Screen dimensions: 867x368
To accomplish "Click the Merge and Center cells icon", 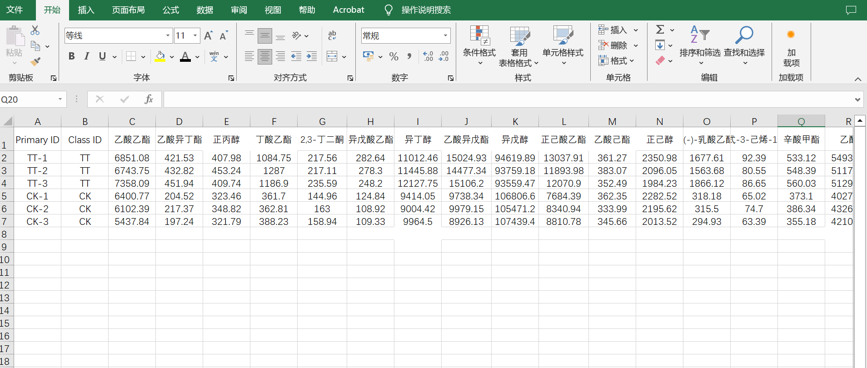I will [332, 56].
